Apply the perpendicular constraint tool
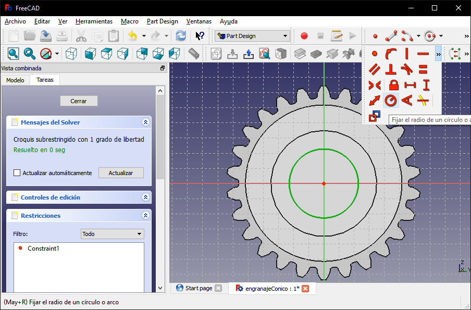The width and height of the screenshot is (471, 310). coord(390,69)
